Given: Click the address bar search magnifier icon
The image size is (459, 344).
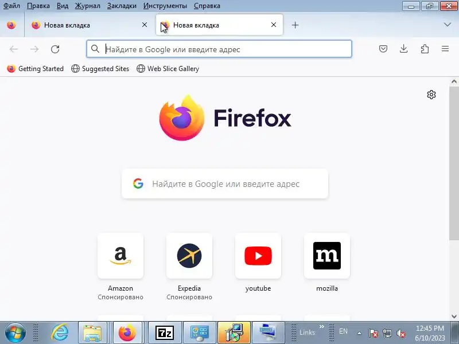Looking at the screenshot, I should tap(95, 49).
